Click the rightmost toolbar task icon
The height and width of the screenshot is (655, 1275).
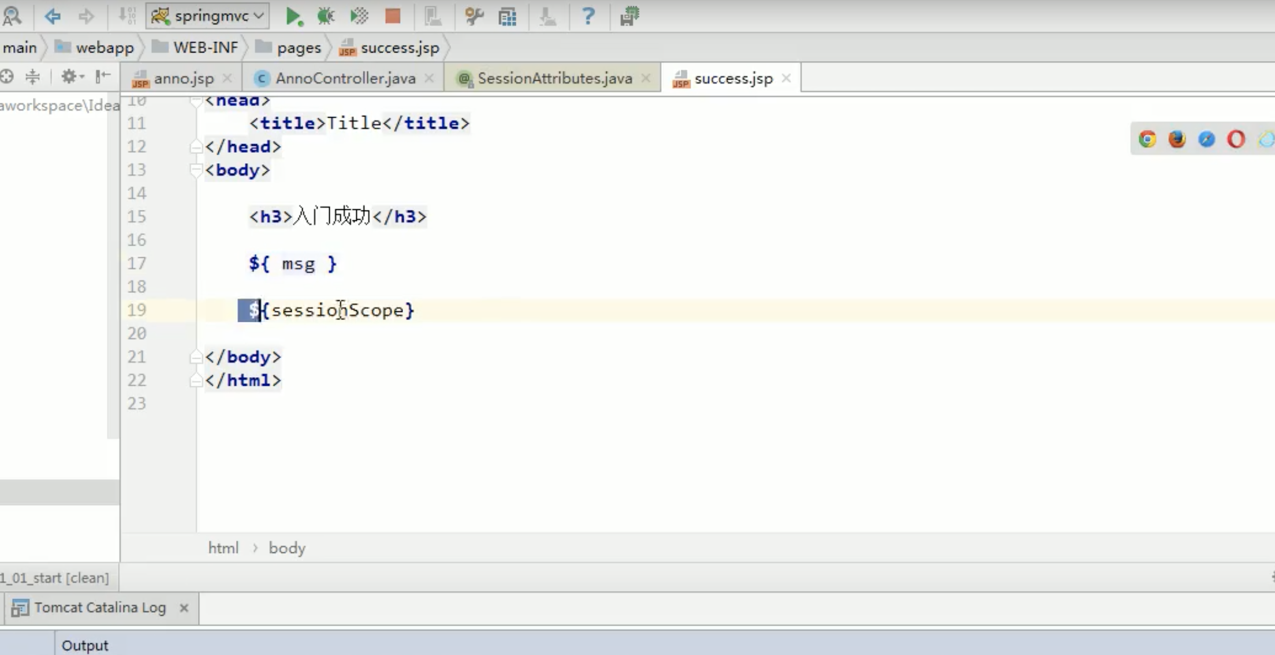(x=629, y=16)
